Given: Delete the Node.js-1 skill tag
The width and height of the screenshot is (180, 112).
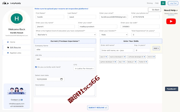Looking at the screenshot, I should pos(136,62).
